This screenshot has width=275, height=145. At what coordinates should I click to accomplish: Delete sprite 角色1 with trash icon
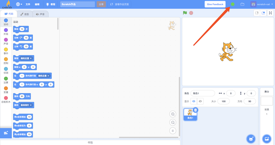coord(196,110)
